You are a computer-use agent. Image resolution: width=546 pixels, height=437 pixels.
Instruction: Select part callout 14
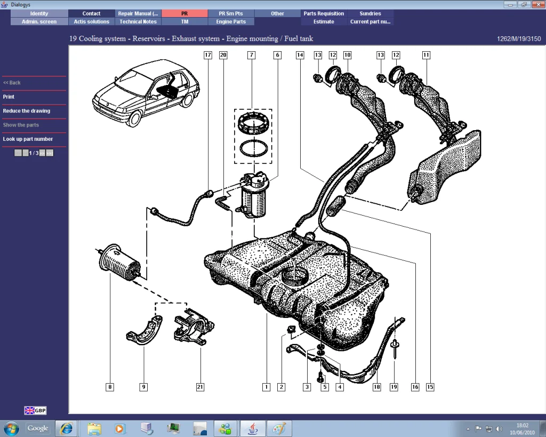pyautogui.click(x=300, y=55)
